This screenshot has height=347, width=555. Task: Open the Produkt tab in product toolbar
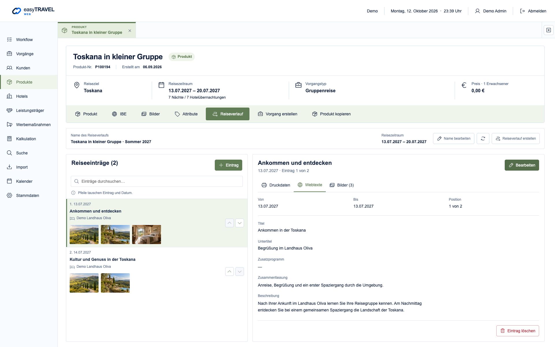86,114
